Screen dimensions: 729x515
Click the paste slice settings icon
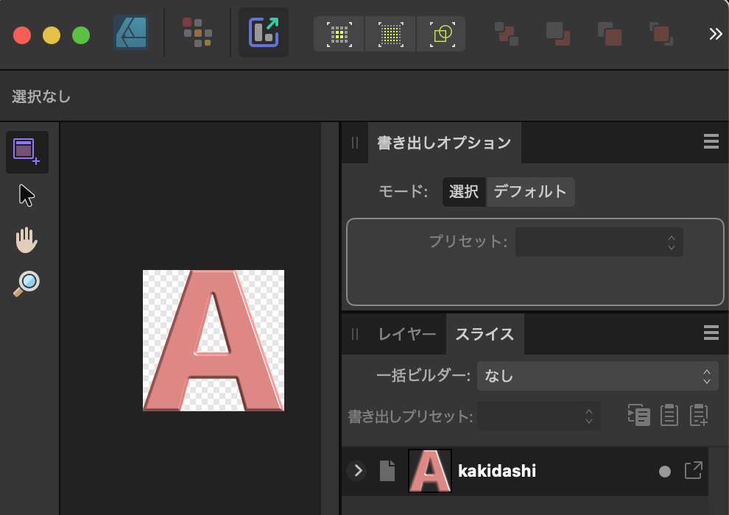click(x=669, y=415)
